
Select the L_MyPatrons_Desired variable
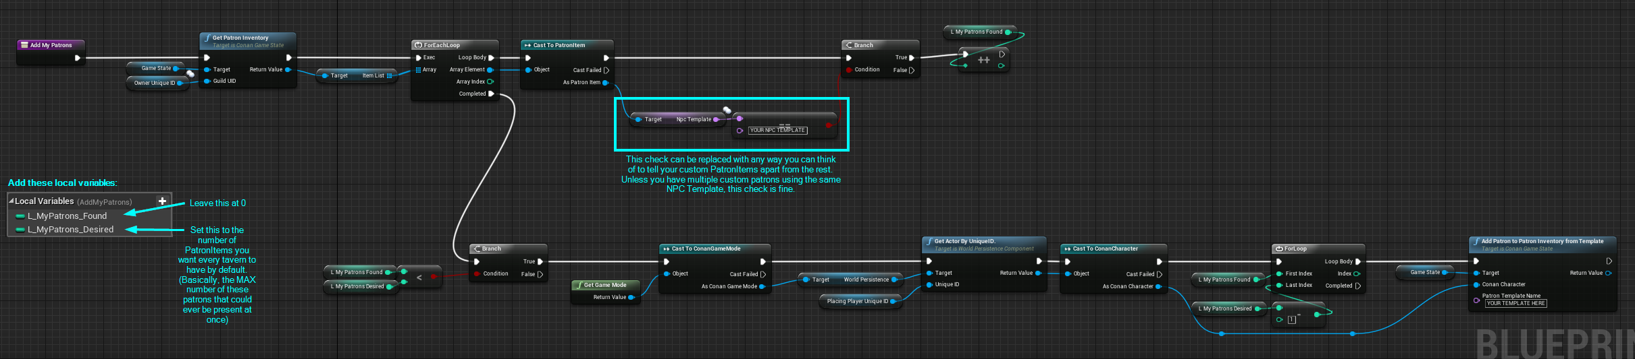[70, 230]
